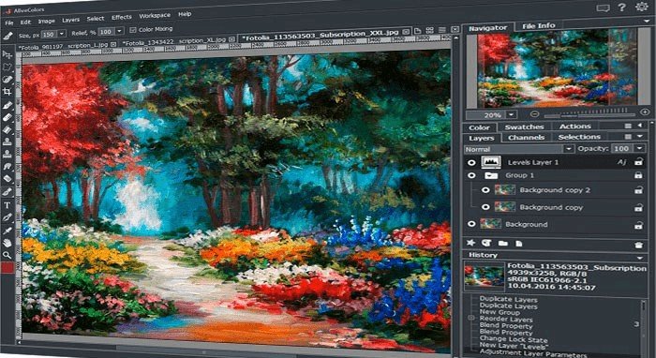Click the History panel document thumbnail
Screen dimensions: 656x358
[x=485, y=276]
